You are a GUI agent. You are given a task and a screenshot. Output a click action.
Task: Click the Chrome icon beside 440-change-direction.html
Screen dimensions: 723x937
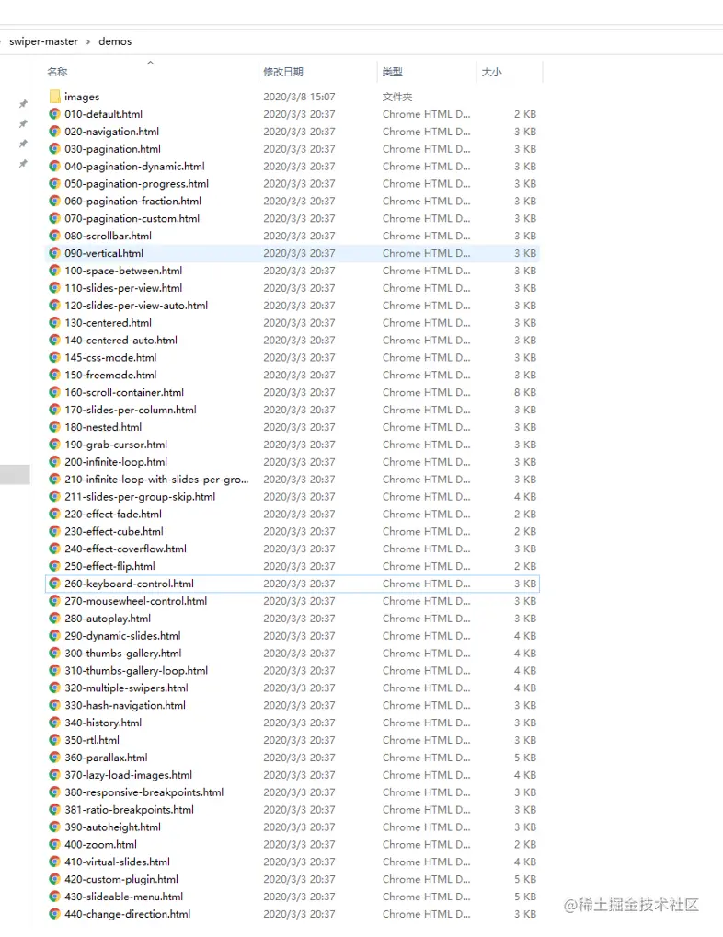(54, 913)
